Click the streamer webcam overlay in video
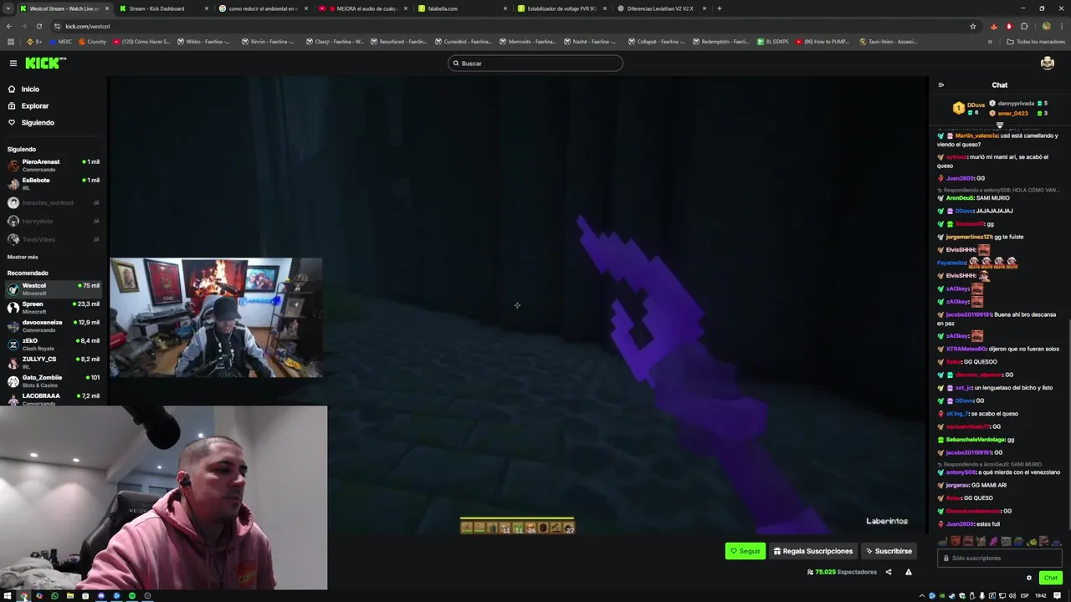Viewport: 1071px width, 602px height. [x=216, y=318]
